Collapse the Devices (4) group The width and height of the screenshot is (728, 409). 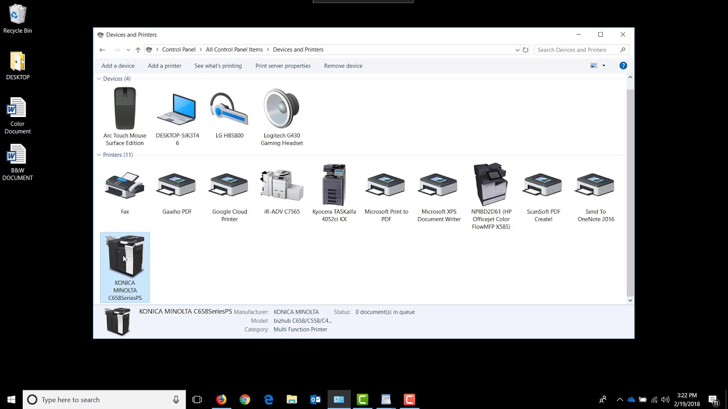coord(99,79)
